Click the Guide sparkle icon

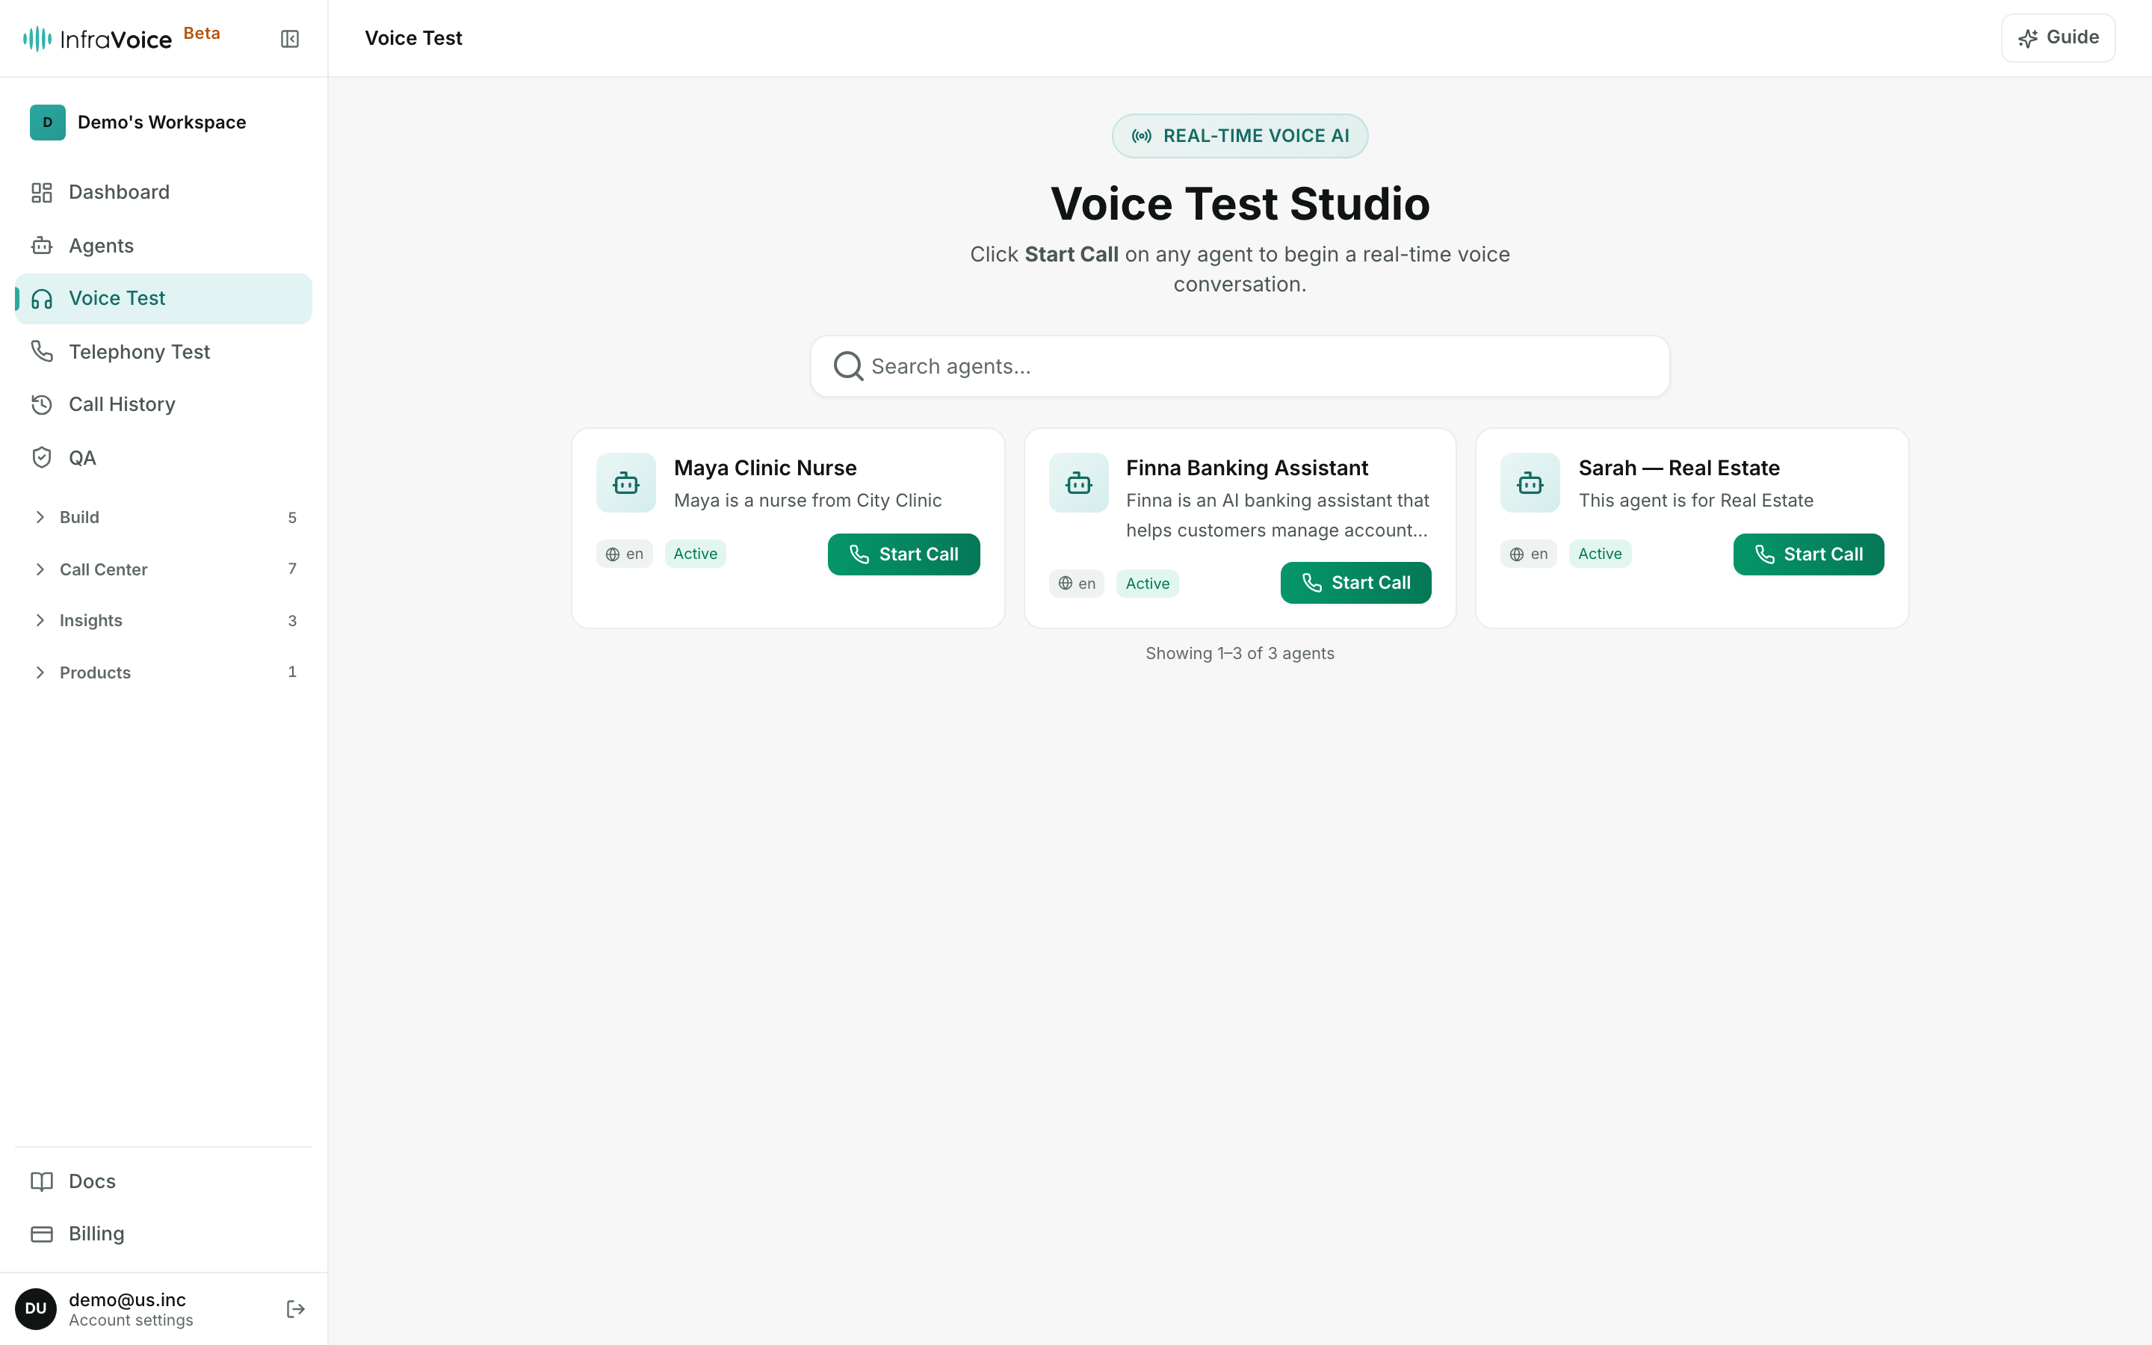click(2027, 38)
